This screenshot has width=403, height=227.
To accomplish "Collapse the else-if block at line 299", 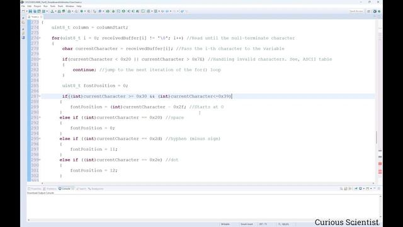I will pos(40,160).
